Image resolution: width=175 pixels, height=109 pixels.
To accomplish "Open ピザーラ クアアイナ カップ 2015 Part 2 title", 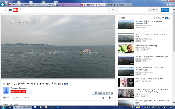I will coord(151,35).
